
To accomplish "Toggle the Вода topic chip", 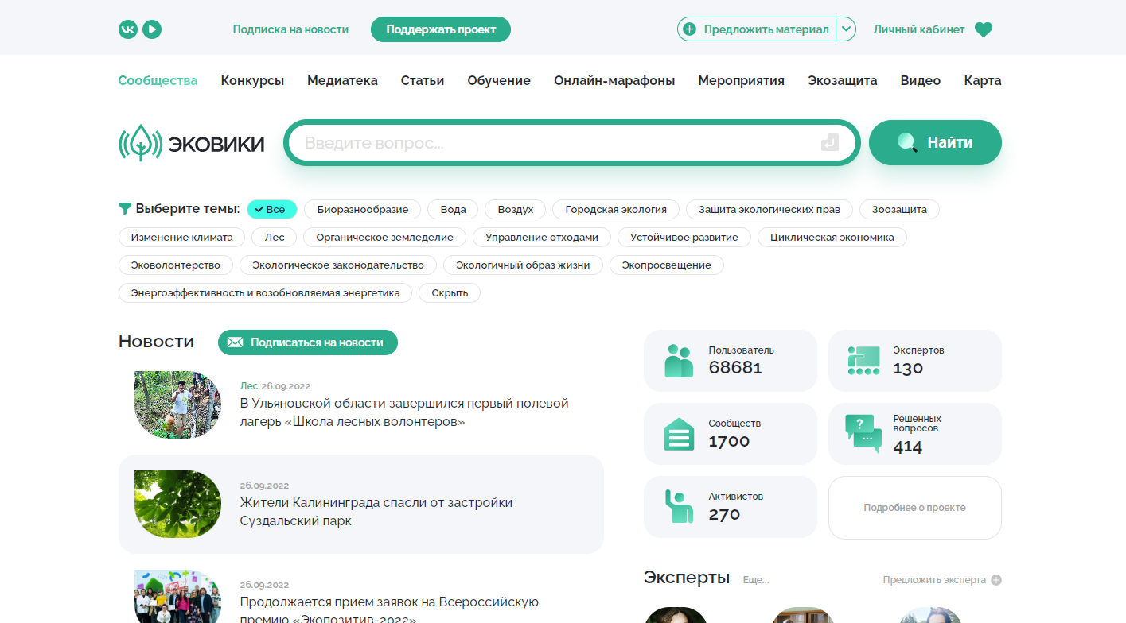I will (453, 210).
